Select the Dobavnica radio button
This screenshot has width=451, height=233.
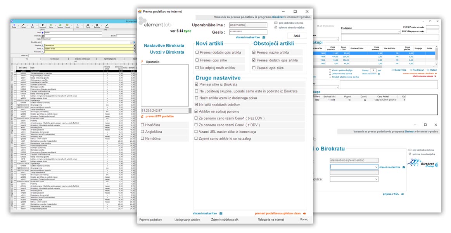[x=392, y=70]
